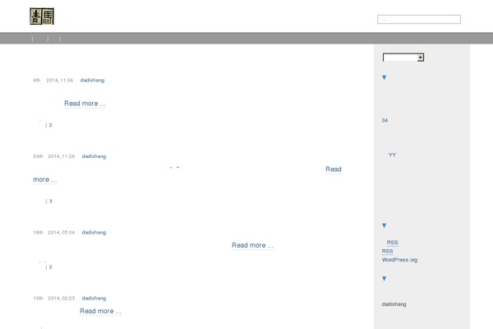
Task: Focus the search field in the header
Action: (x=419, y=19)
